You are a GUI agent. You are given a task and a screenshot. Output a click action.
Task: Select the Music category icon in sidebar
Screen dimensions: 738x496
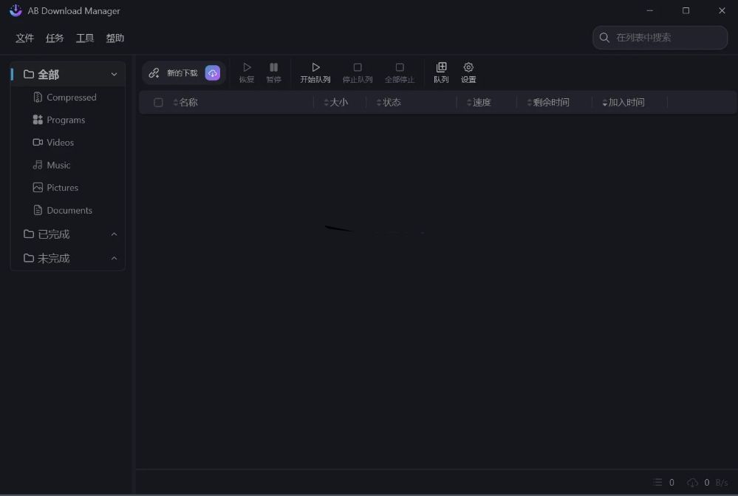click(x=38, y=165)
